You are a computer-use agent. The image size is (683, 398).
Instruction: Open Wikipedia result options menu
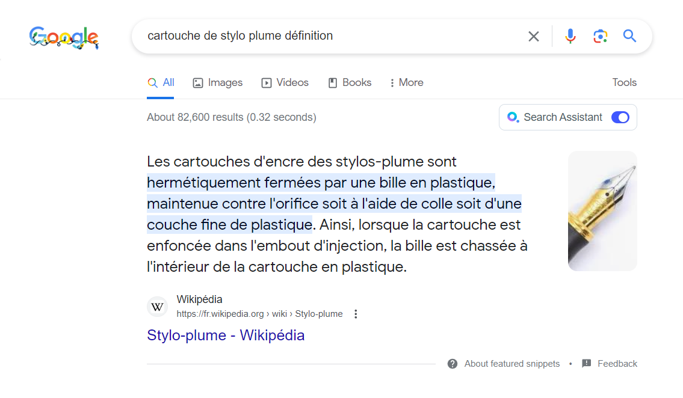coord(356,314)
